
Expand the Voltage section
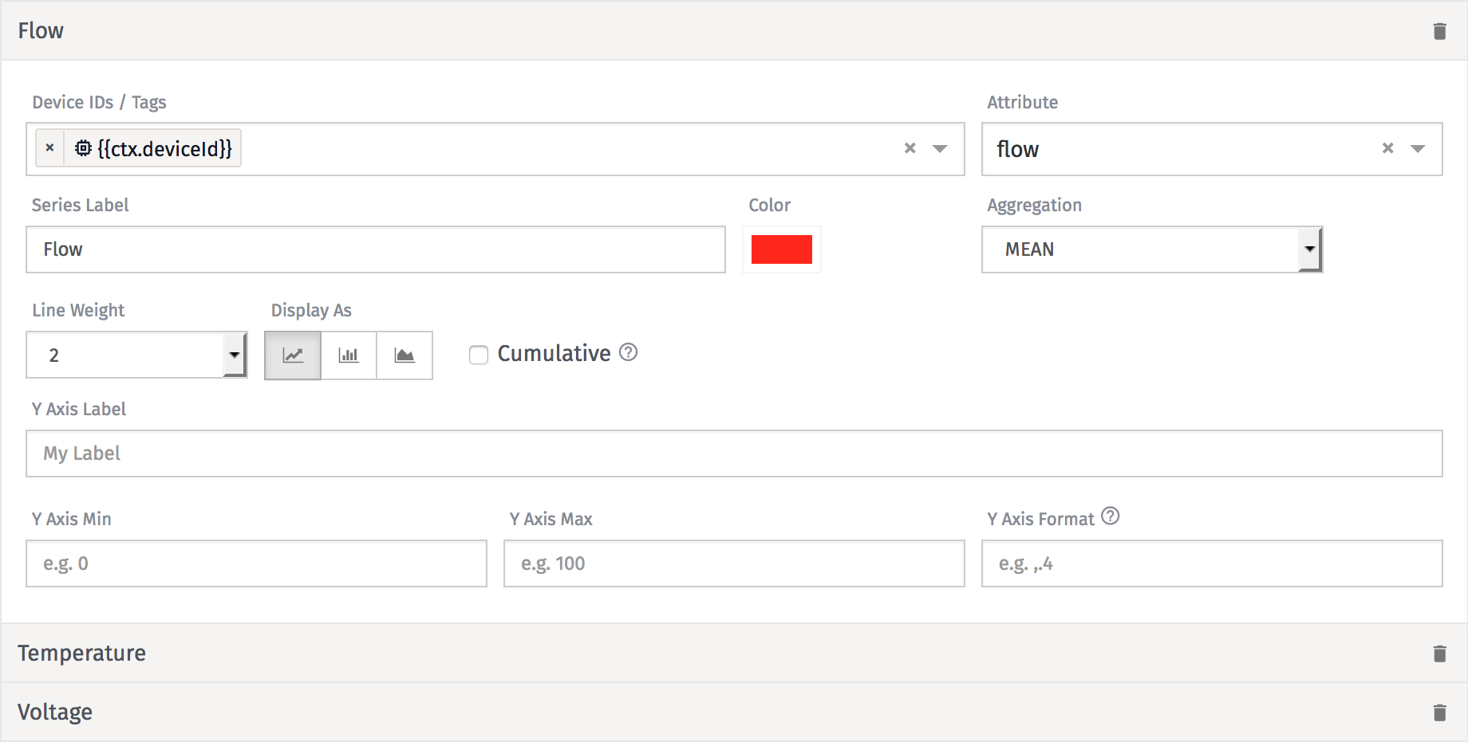[x=734, y=712]
